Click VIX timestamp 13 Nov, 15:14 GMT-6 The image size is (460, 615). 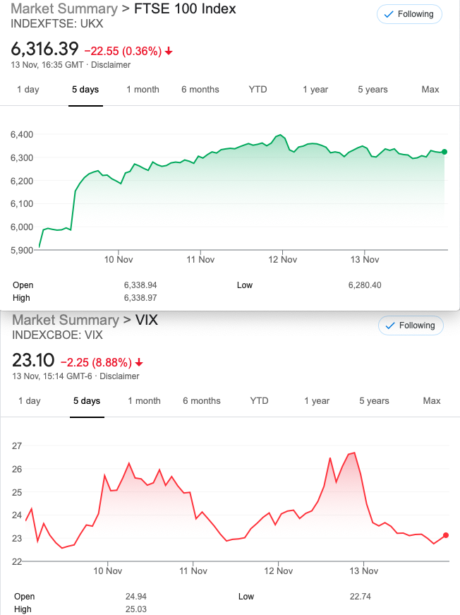pyautogui.click(x=52, y=376)
